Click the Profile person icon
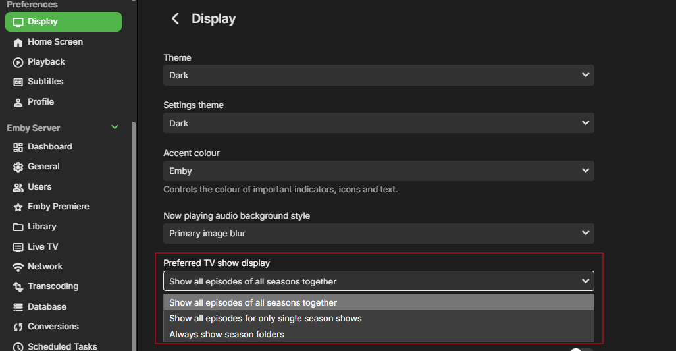Screen dimensions: 676x351 pos(18,102)
